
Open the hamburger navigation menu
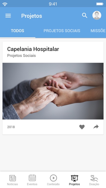click(x=8, y=16)
